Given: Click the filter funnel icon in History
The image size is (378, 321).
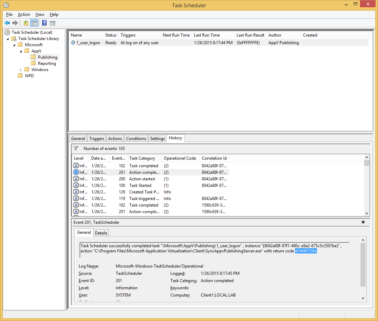Looking at the screenshot, I should point(76,148).
